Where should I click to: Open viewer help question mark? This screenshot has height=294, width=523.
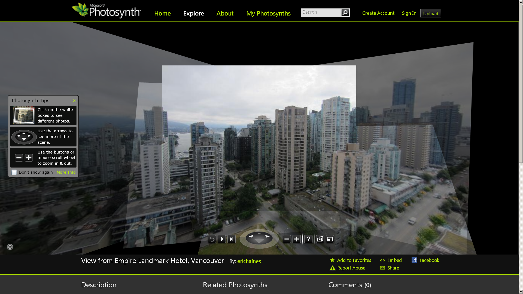[x=308, y=239]
